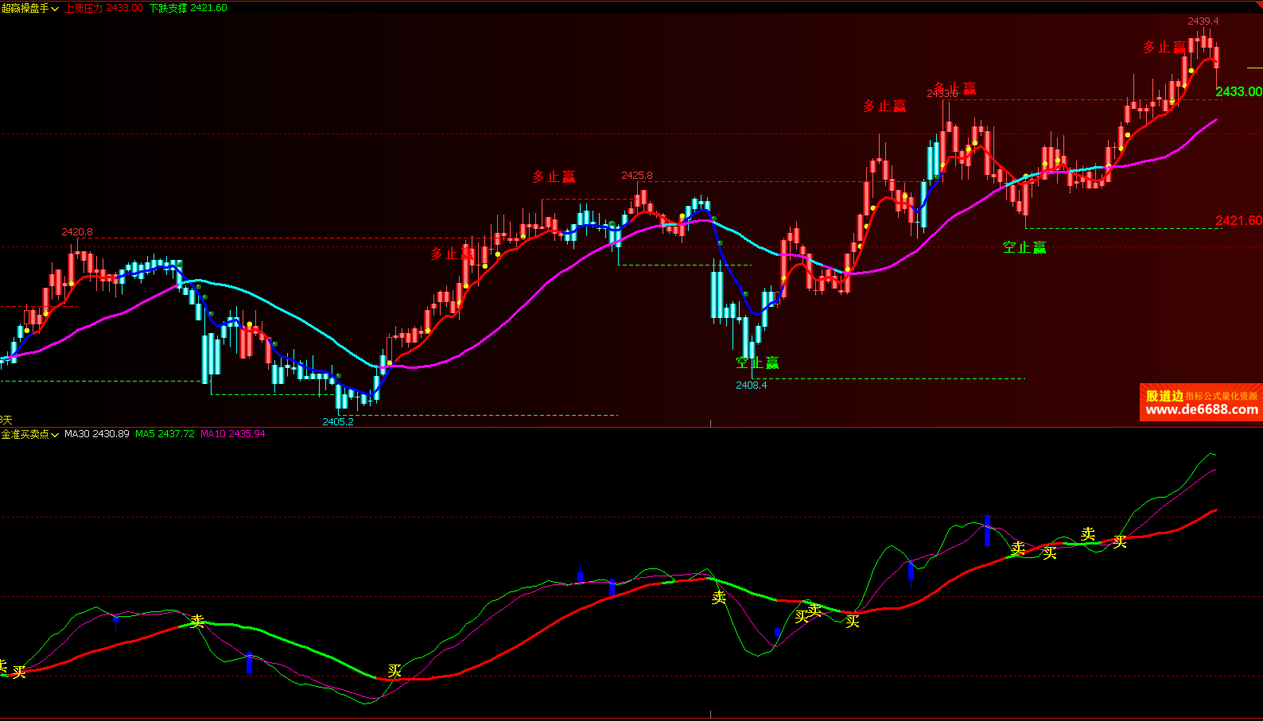Click the rightmost 买 signal marker
Viewport: 1263px width, 721px height.
pos(1120,542)
